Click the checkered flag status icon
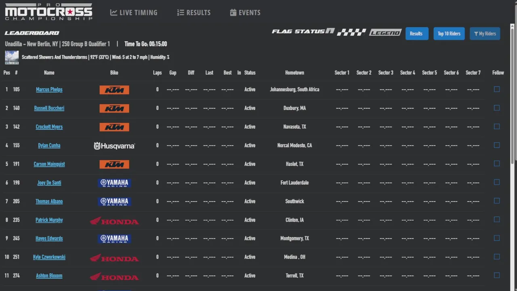The image size is (517, 291). tap(351, 32)
